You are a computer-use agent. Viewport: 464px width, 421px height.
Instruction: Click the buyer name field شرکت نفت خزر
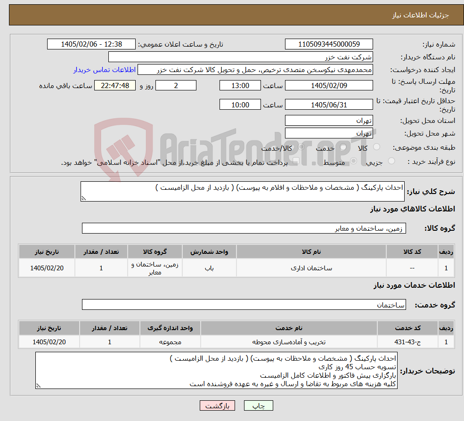(x=240, y=57)
